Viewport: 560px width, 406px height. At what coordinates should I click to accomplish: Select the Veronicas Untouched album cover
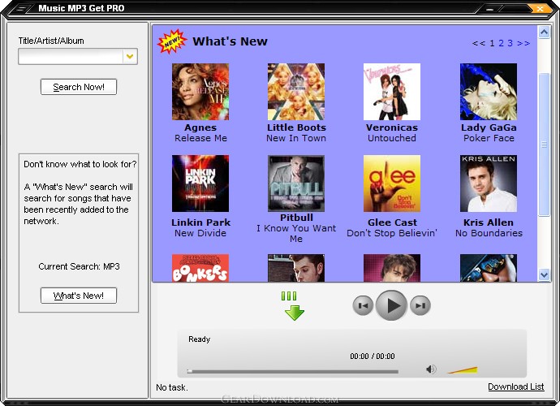[x=392, y=92]
